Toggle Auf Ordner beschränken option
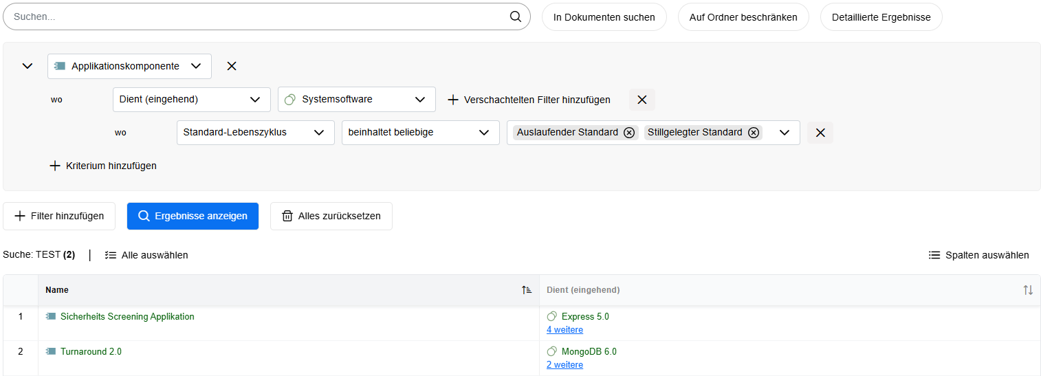 [743, 17]
